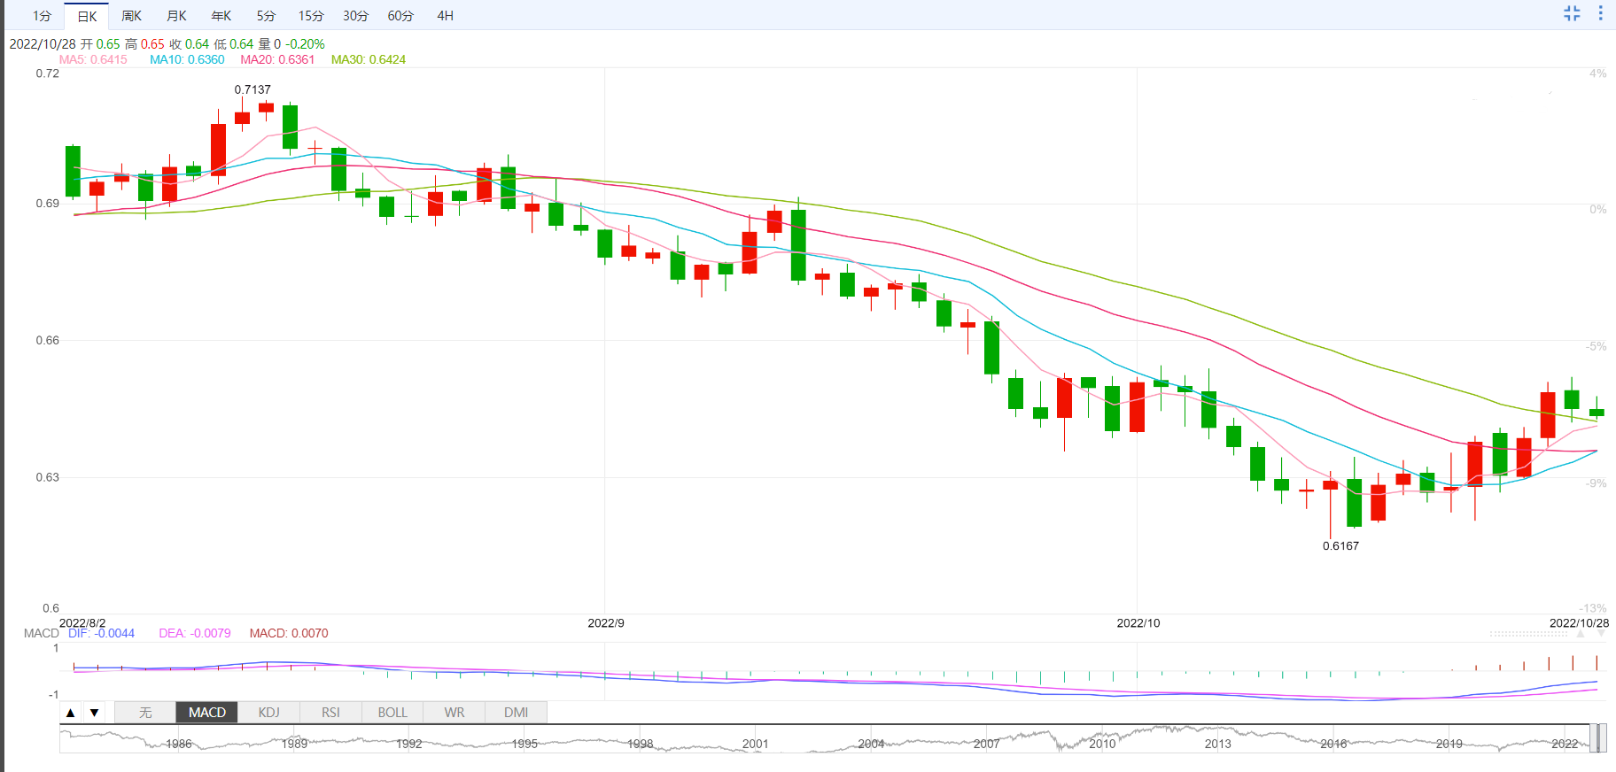Click the 1986 label on overview timeline
Image resolution: width=1616 pixels, height=772 pixels.
click(x=179, y=744)
